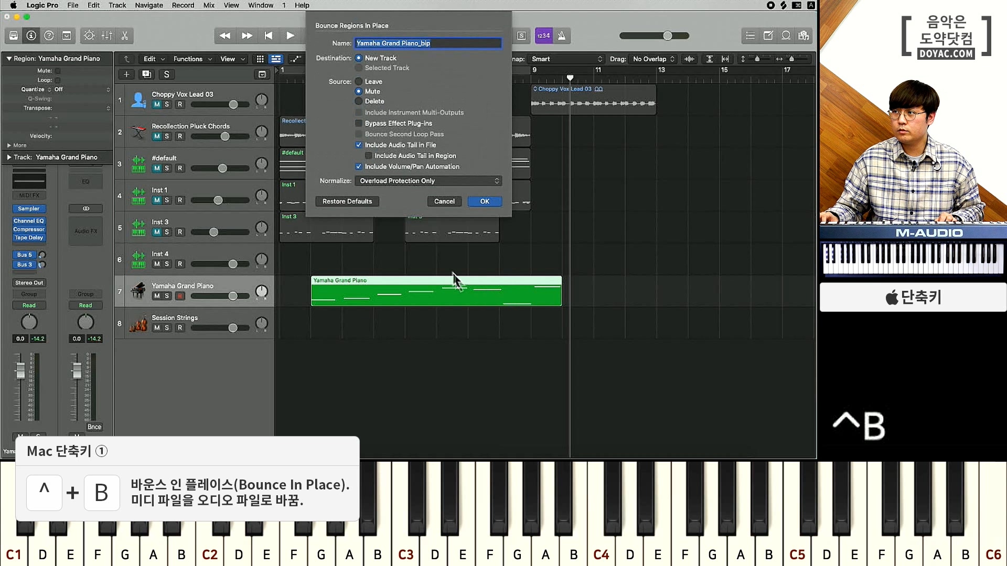The width and height of the screenshot is (1007, 566).
Task: Click the Sampler instrument slot
Action: pos(29,209)
